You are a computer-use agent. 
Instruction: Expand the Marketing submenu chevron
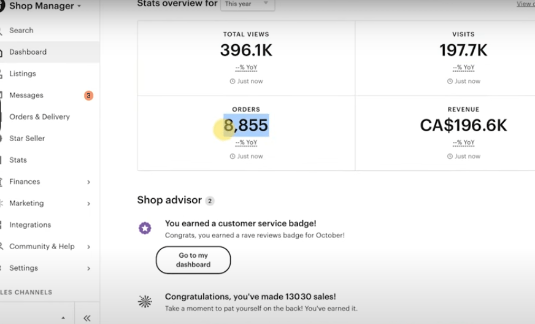pos(89,204)
